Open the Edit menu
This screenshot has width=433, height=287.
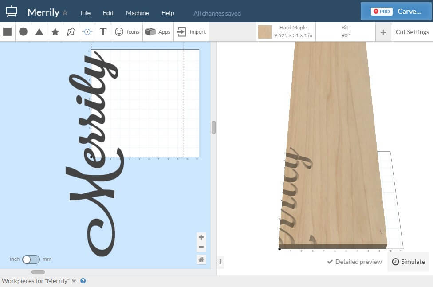point(108,13)
